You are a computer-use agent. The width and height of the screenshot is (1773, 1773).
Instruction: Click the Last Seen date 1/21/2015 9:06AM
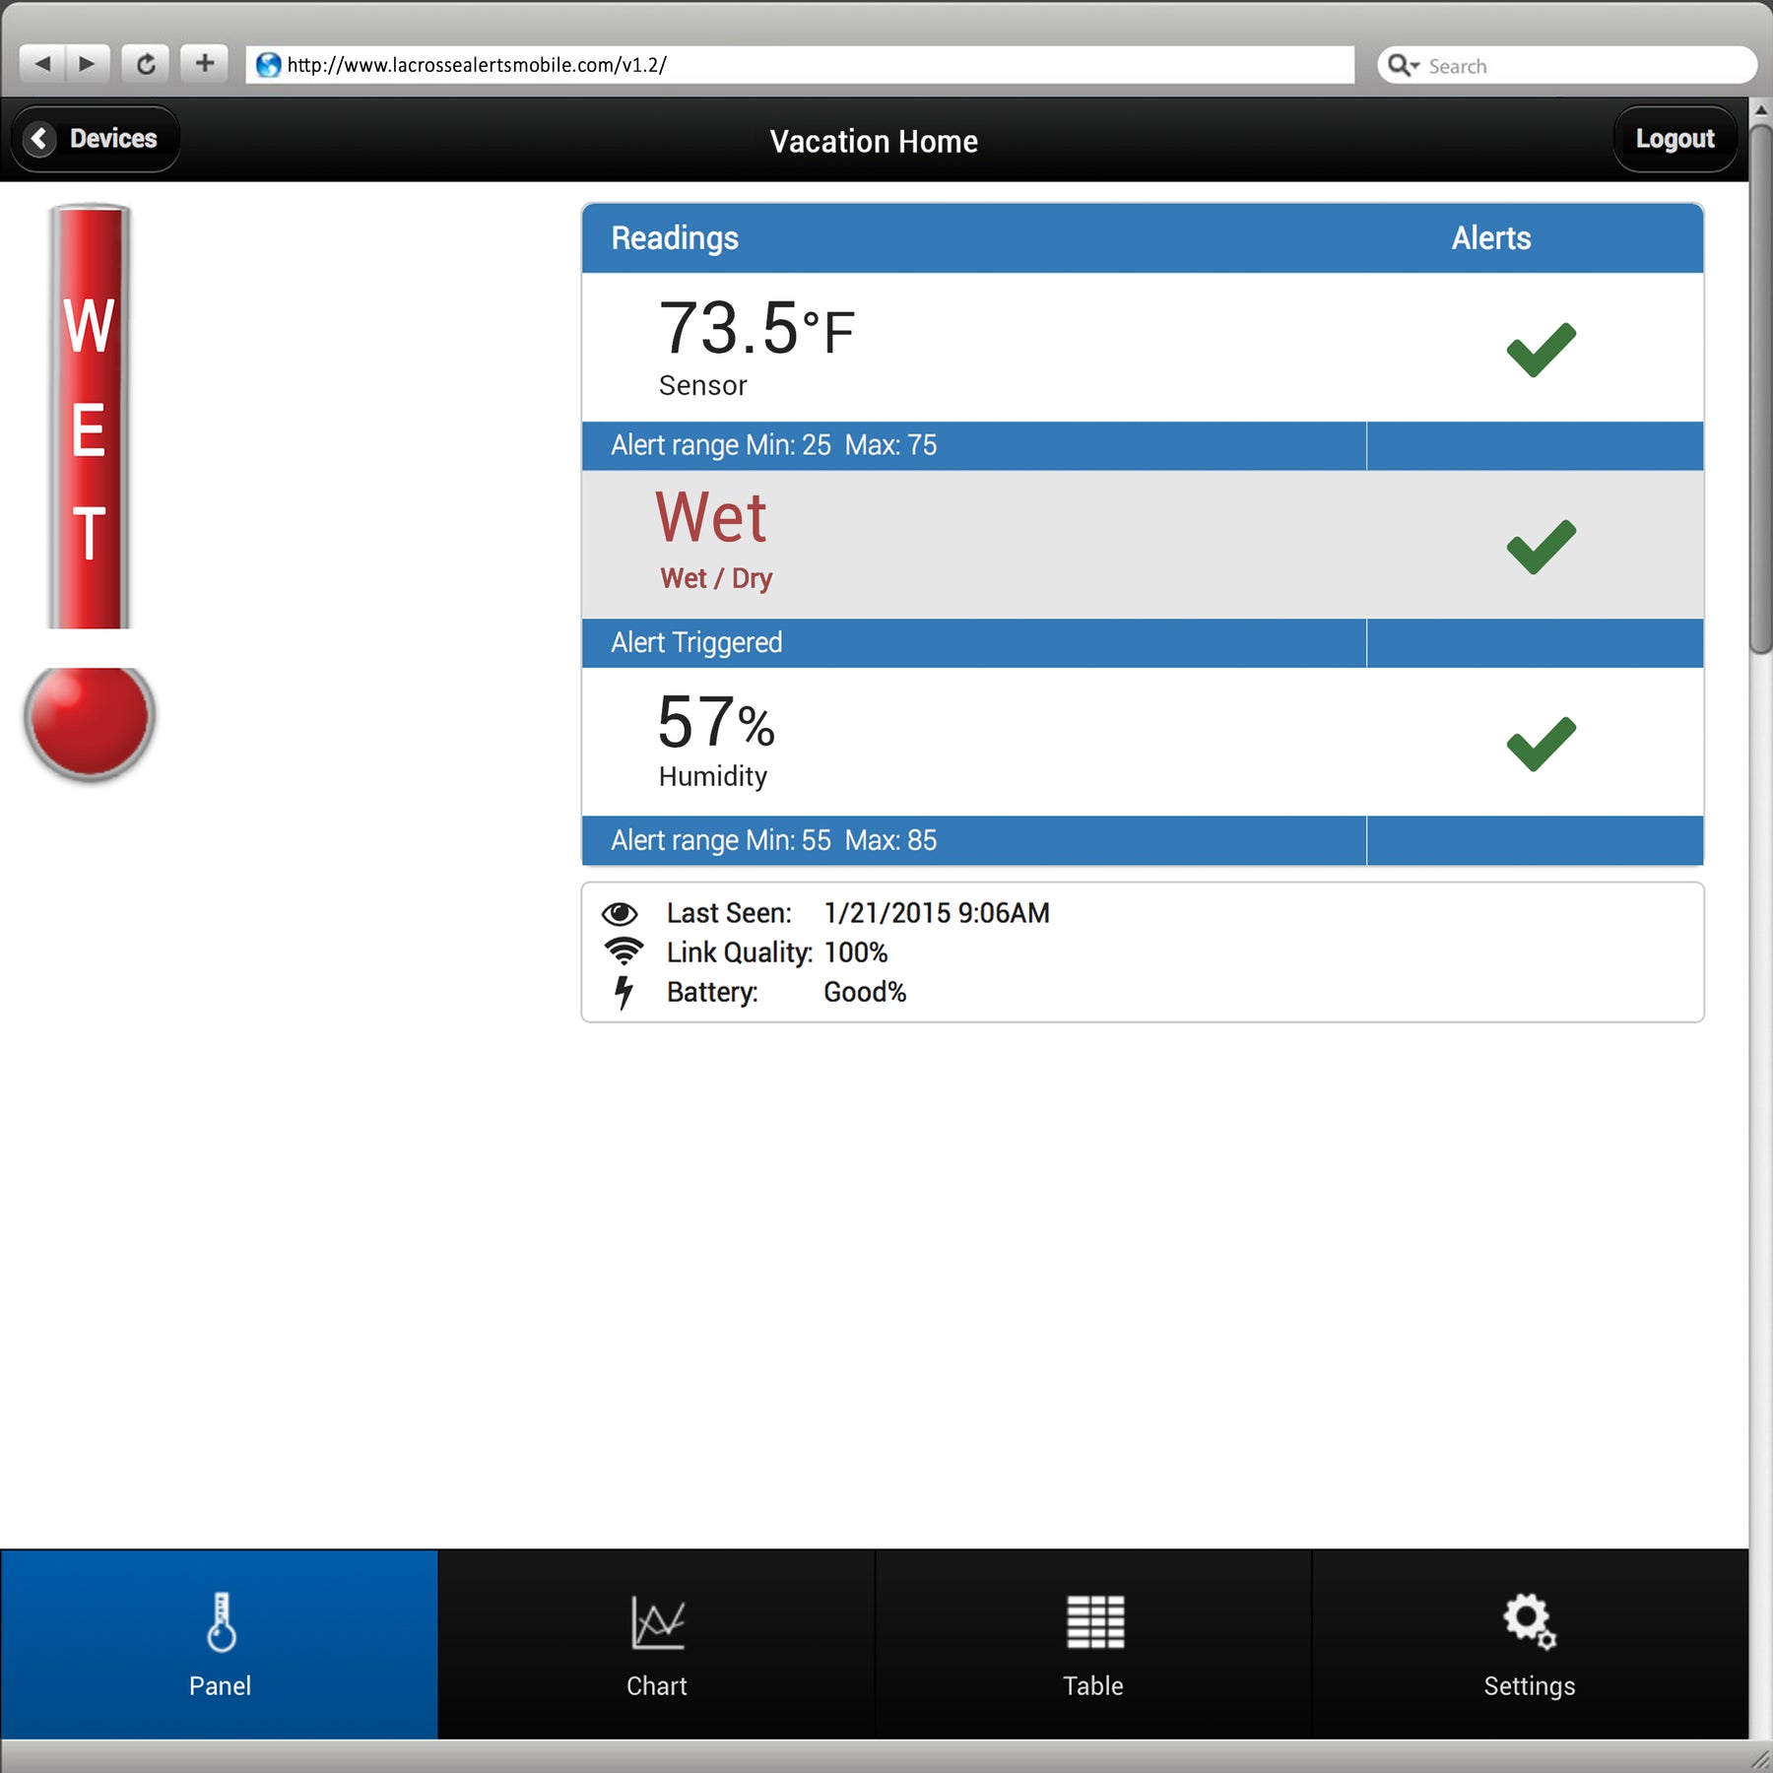937,913
